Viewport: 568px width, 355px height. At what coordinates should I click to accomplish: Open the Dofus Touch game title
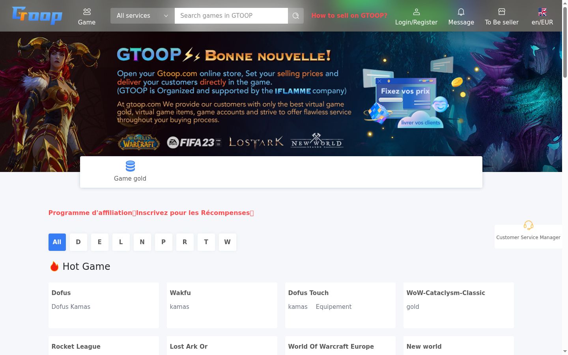(308, 293)
